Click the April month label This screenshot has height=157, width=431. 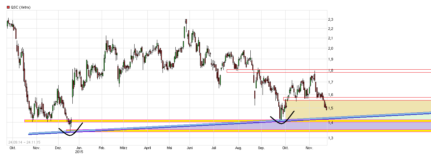tap(147, 148)
